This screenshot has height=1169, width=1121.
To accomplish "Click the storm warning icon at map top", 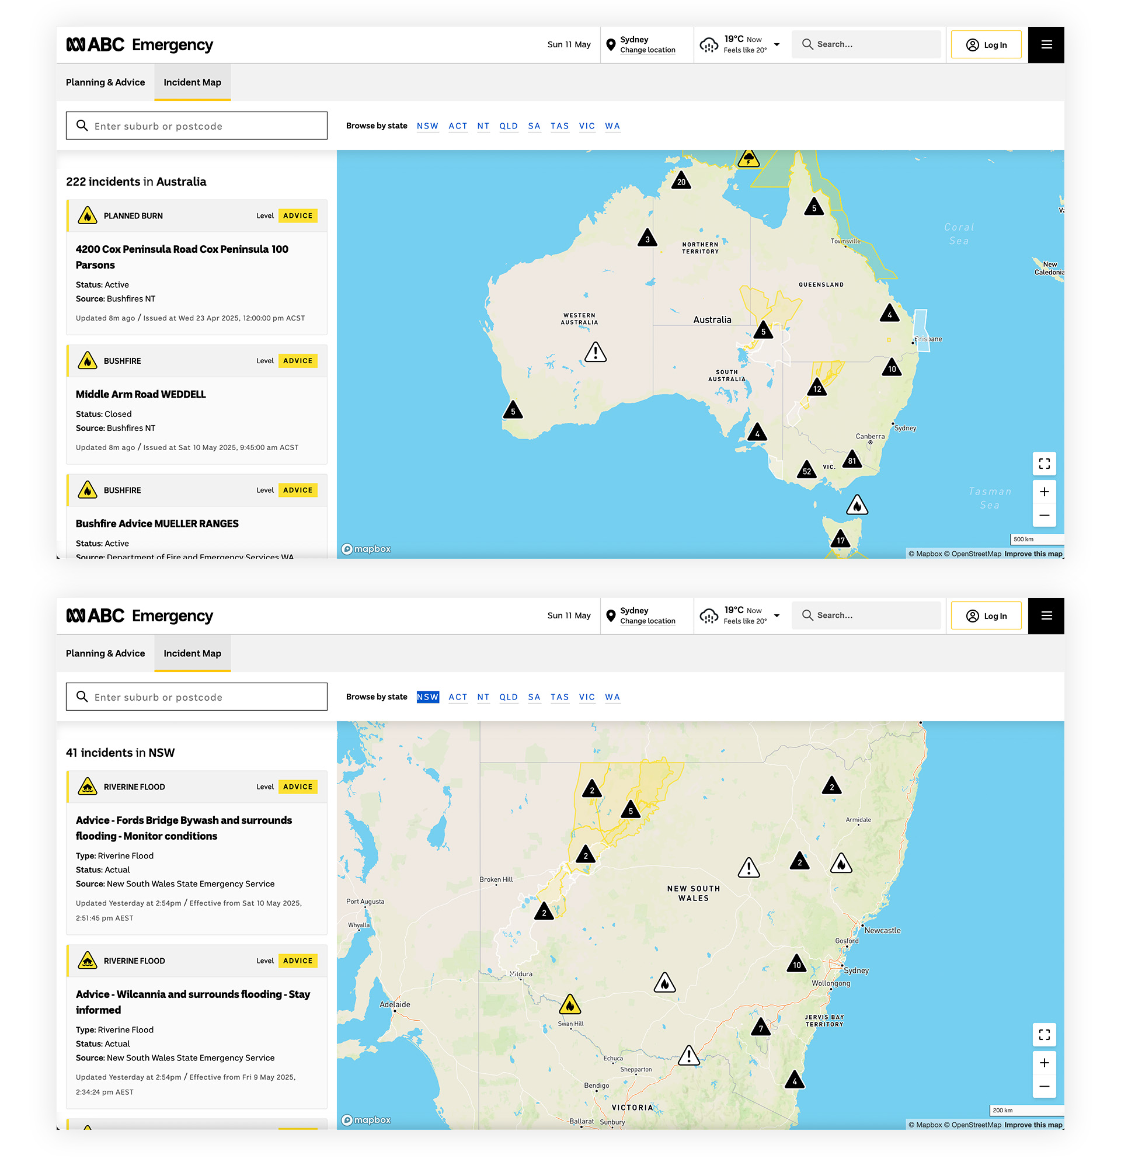I will [x=748, y=159].
